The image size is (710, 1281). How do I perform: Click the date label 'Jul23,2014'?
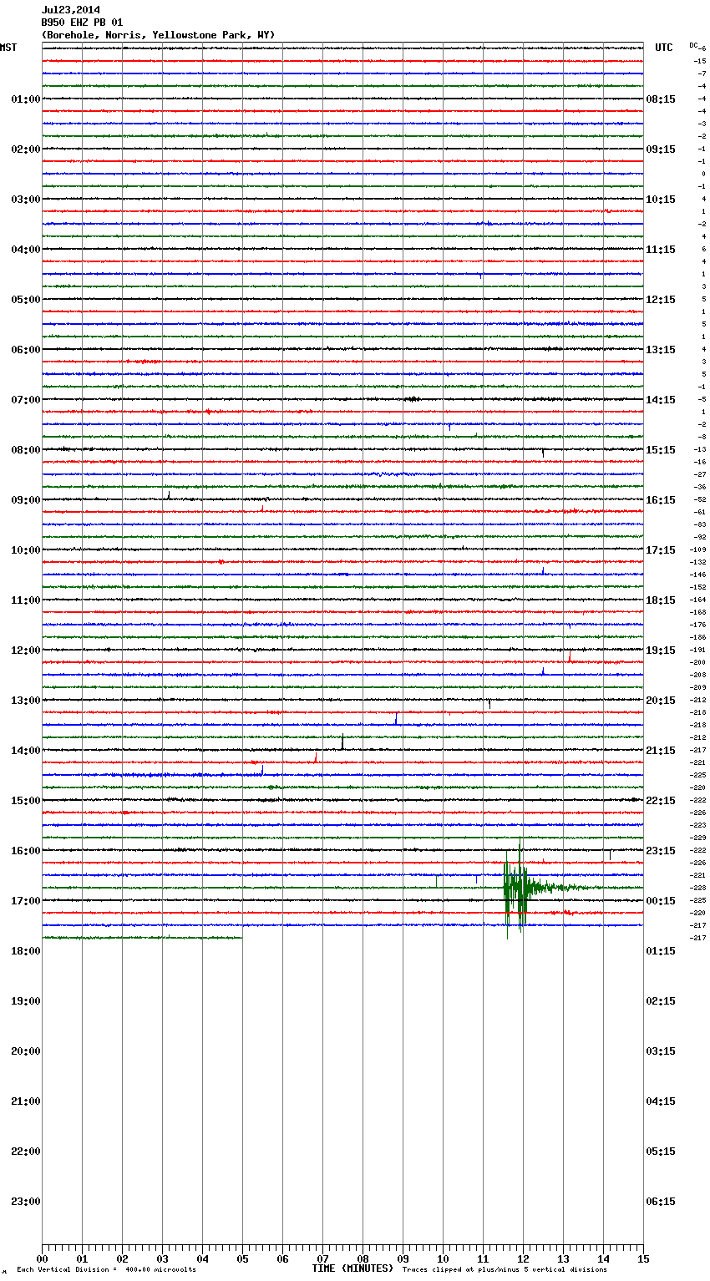pyautogui.click(x=71, y=10)
